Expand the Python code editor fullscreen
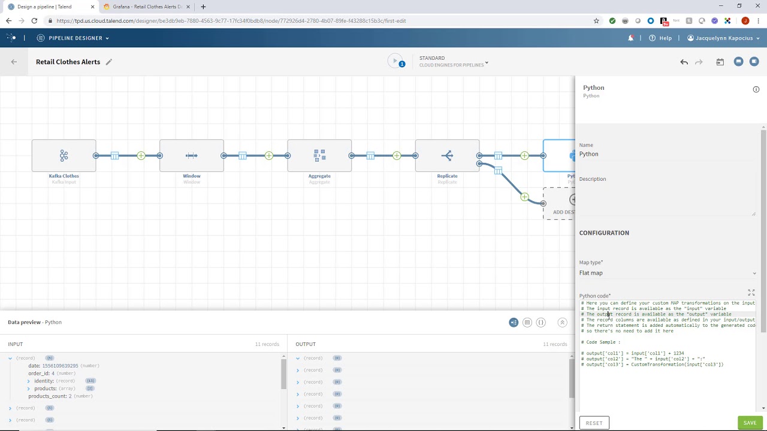Viewport: 767px width, 431px height. [x=751, y=292]
